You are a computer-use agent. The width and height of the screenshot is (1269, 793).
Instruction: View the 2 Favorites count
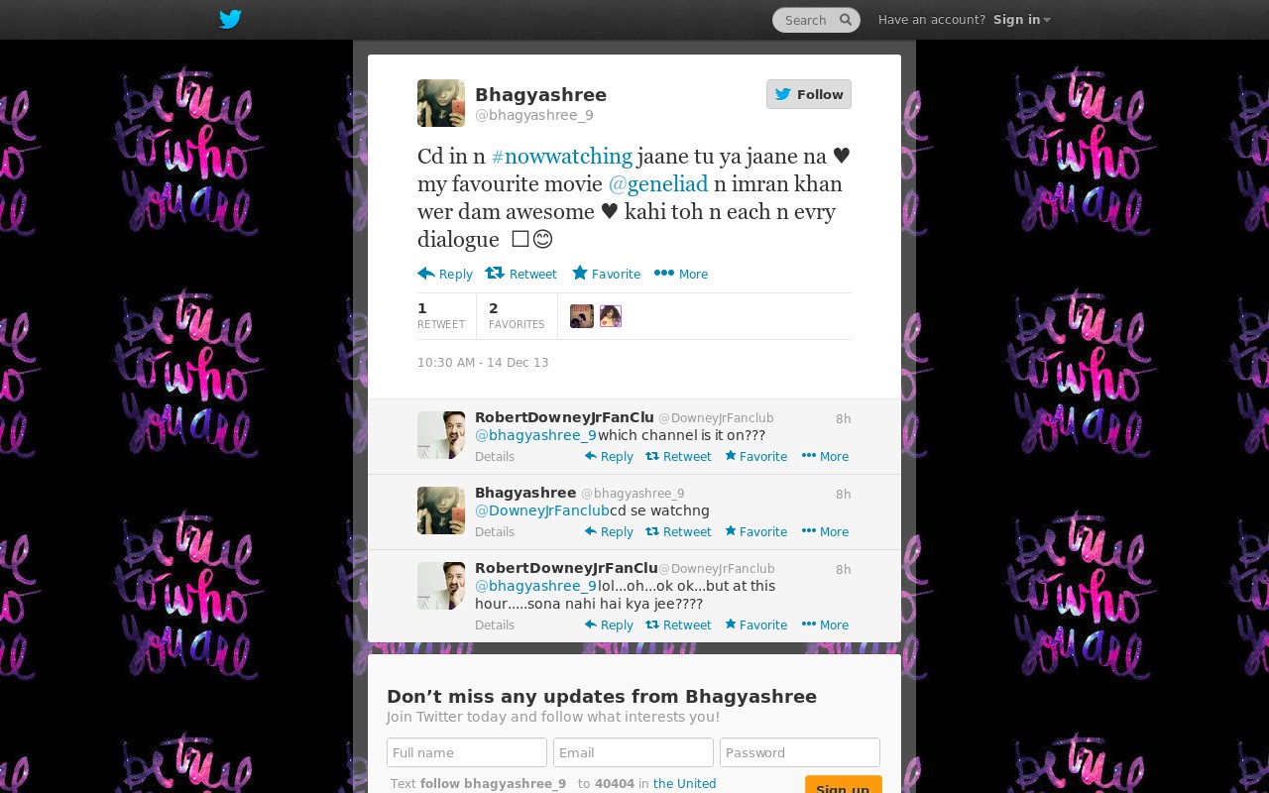click(x=517, y=315)
